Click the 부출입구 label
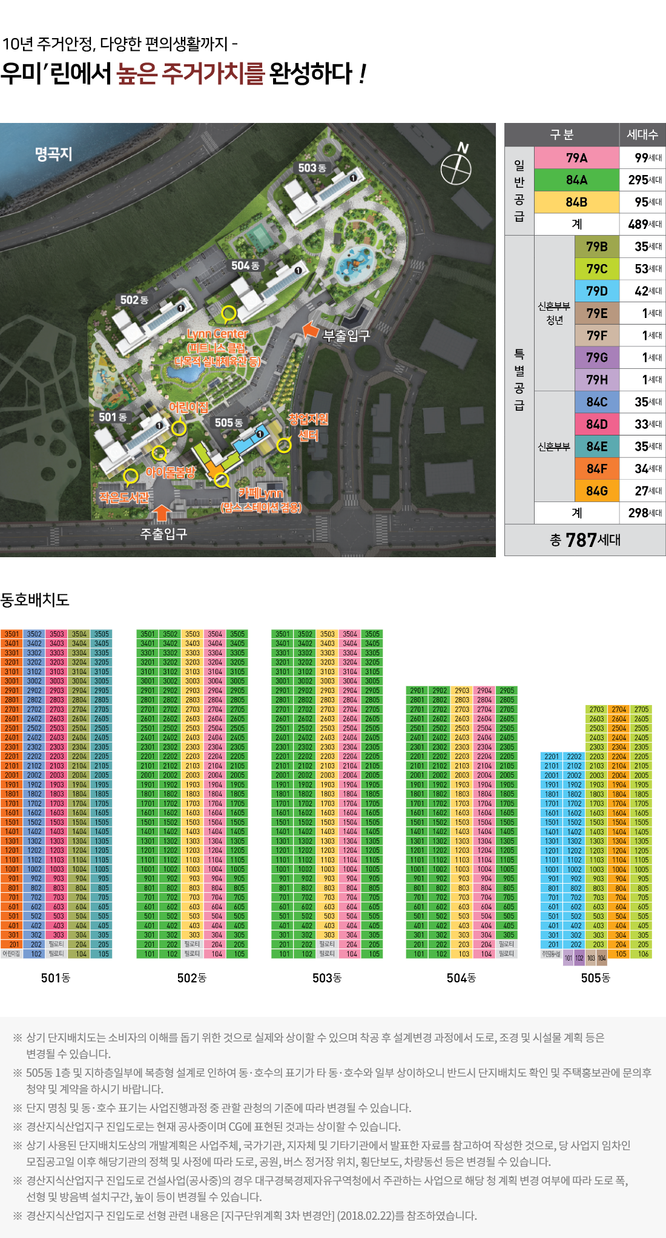The height and width of the screenshot is (1238, 666). pos(346,336)
